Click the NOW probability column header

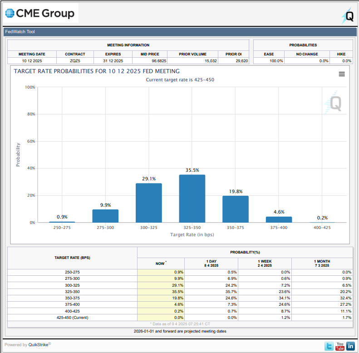coord(161,263)
